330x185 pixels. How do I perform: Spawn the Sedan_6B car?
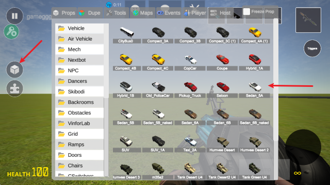click(x=222, y=117)
